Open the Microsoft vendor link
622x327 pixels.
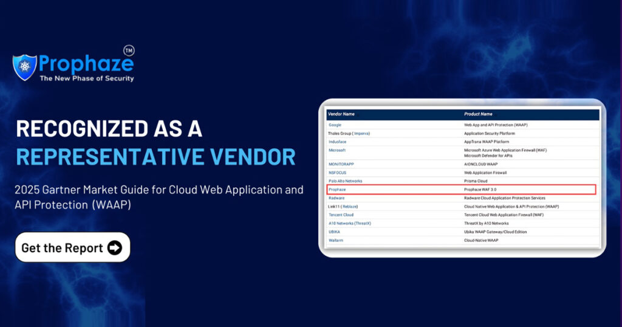337,150
